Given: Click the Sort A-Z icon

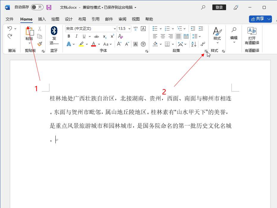Looking at the screenshot, I should tap(194, 44).
